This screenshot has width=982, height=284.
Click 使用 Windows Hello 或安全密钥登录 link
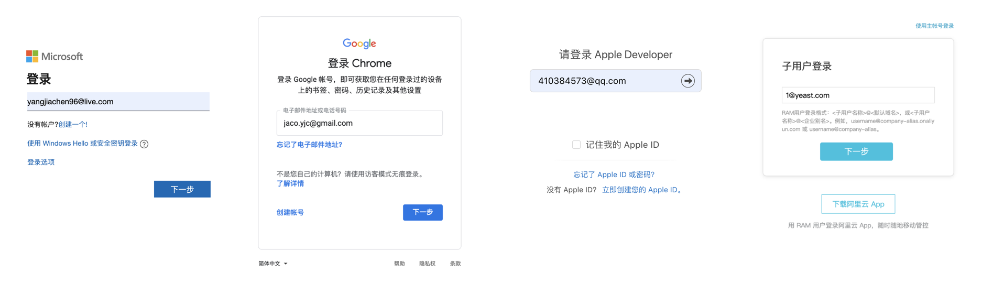[82, 144]
